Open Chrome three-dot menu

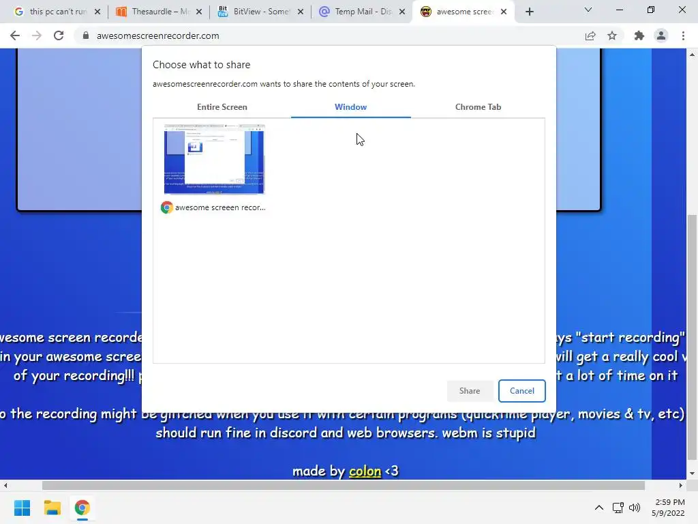pyautogui.click(x=683, y=35)
